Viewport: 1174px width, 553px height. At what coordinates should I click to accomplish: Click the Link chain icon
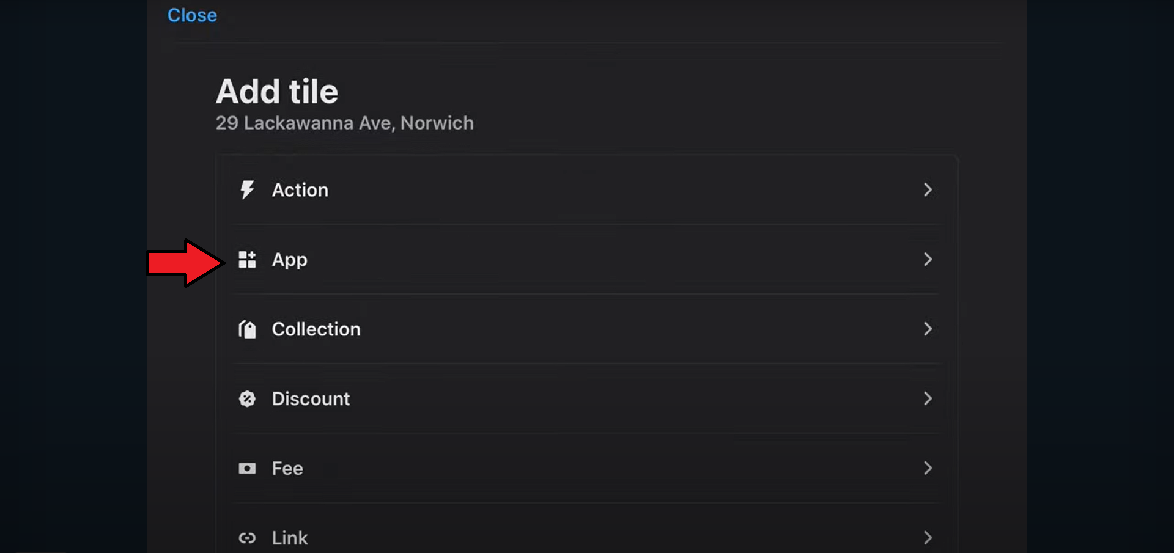(247, 538)
